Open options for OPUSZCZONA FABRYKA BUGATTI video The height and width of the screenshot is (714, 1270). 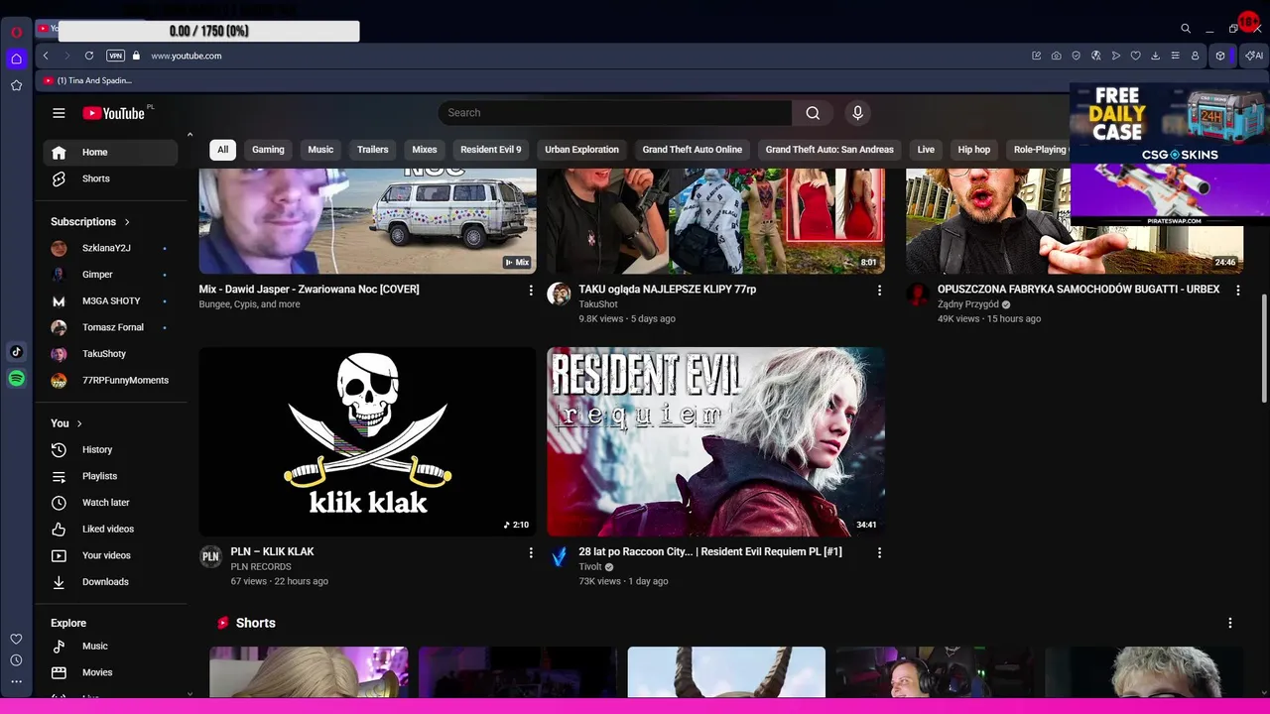tap(1237, 291)
